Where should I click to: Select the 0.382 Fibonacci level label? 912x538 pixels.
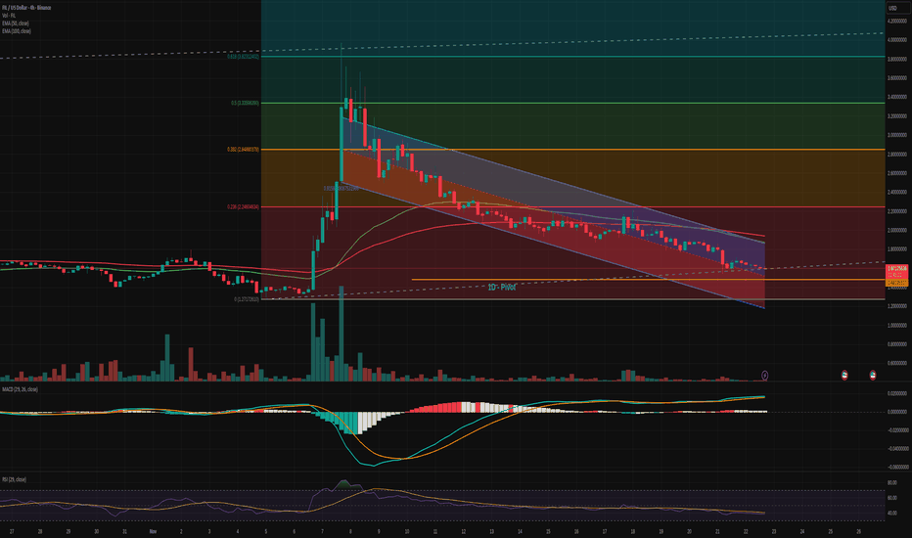pyautogui.click(x=243, y=150)
